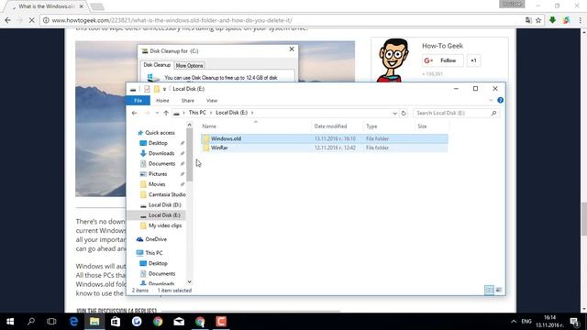Open the View ribbon tab
This screenshot has height=330, width=587.
tap(212, 101)
